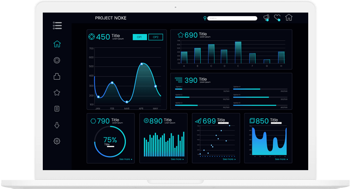
Task: Click the top-right home icon
Action: 289,17
